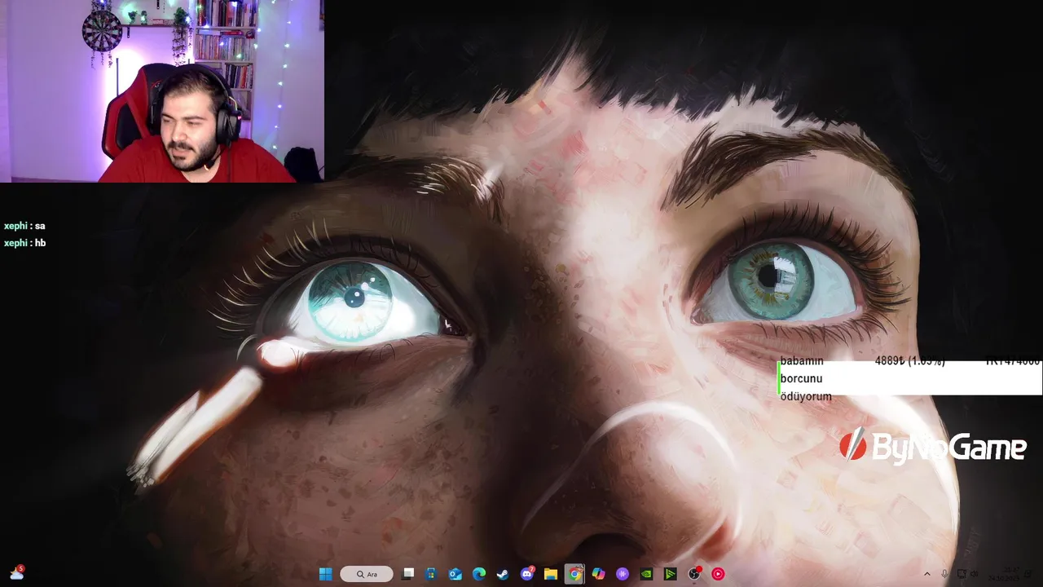Open Outlook from the taskbar
The width and height of the screenshot is (1043, 587).
[455, 574]
